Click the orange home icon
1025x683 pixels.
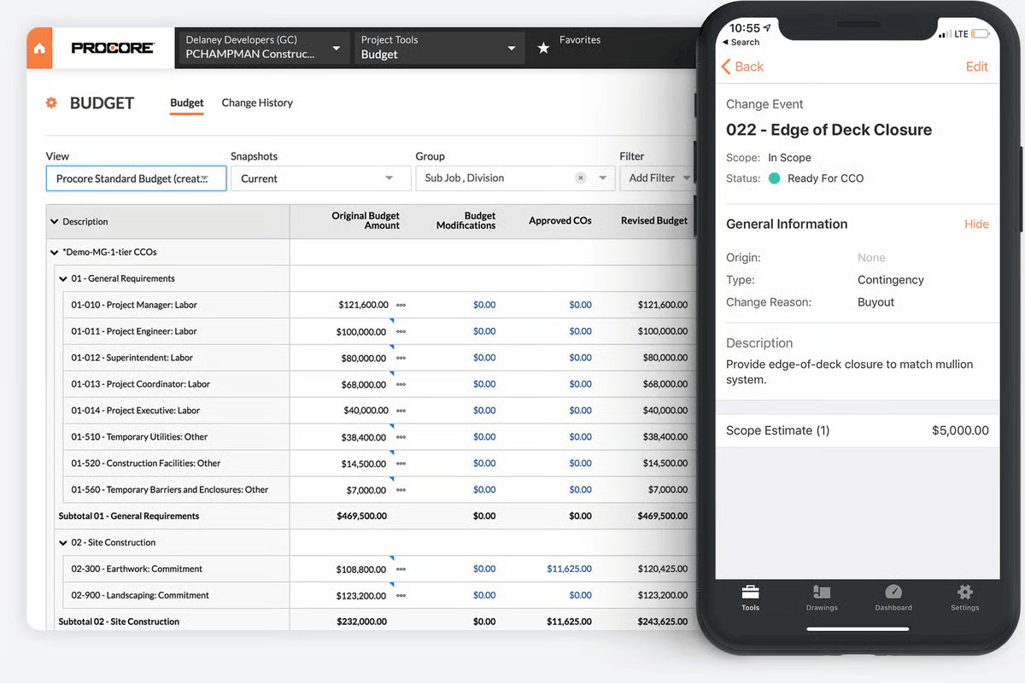tap(38, 48)
